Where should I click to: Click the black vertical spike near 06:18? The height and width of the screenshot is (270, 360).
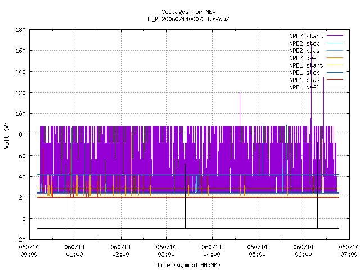coord(317,186)
